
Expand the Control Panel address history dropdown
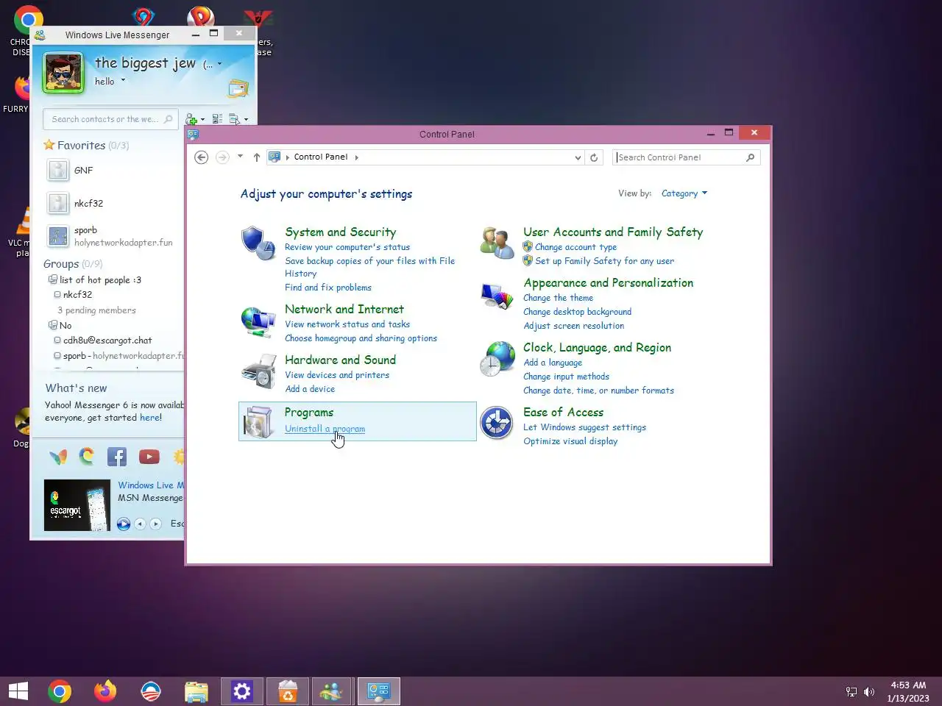coord(578,157)
